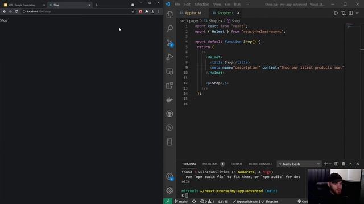Click the main branch in status bar
The height and width of the screenshot is (204, 364).
click(x=181, y=202)
